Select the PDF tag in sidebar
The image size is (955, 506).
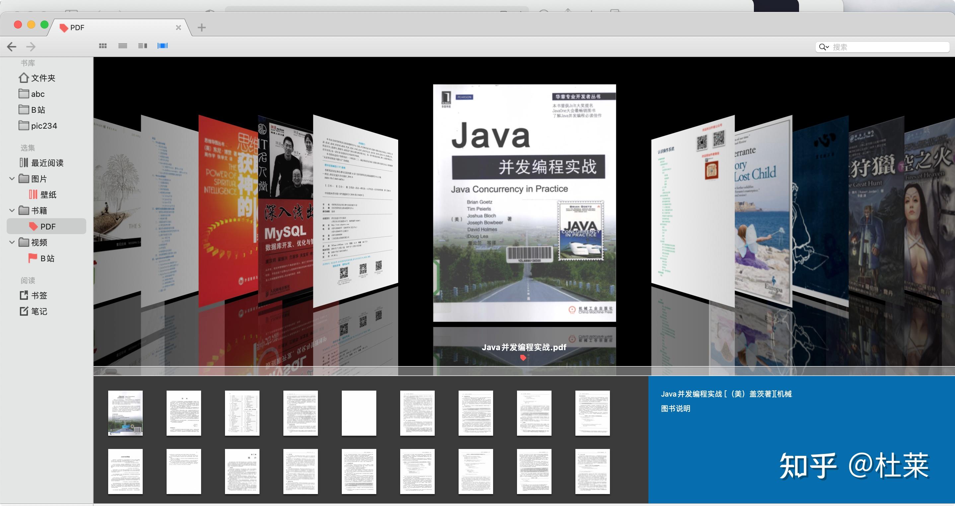[x=46, y=226]
